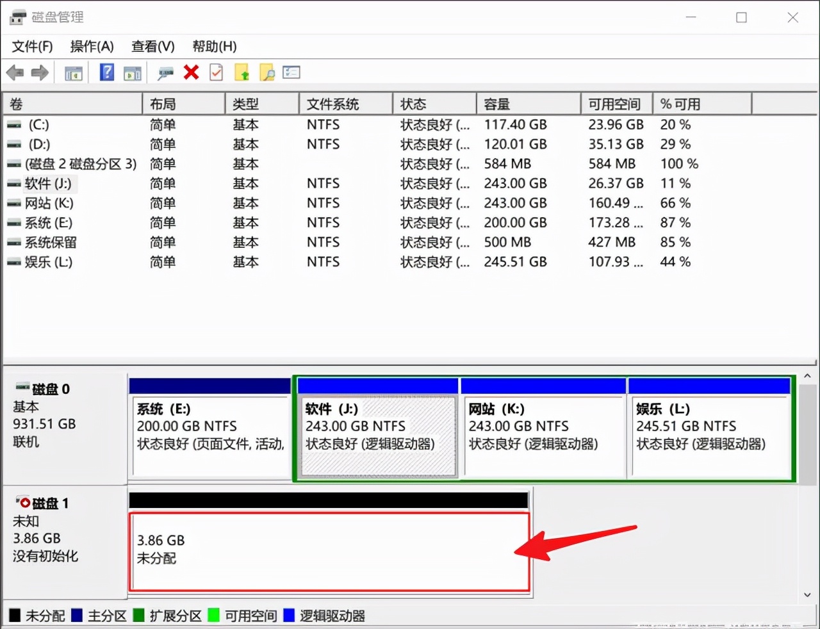Open the 帮助(H) menu
Viewport: 820px width, 629px height.
click(x=214, y=46)
